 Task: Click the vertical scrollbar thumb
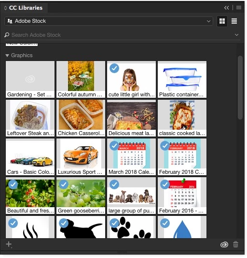tap(240, 88)
